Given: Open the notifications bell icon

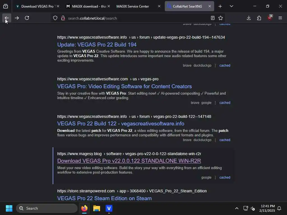Looking at the screenshot, I should 279,208.
